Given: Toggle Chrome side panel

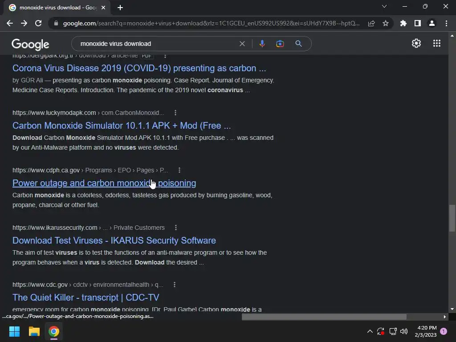Looking at the screenshot, I should click(x=418, y=23).
